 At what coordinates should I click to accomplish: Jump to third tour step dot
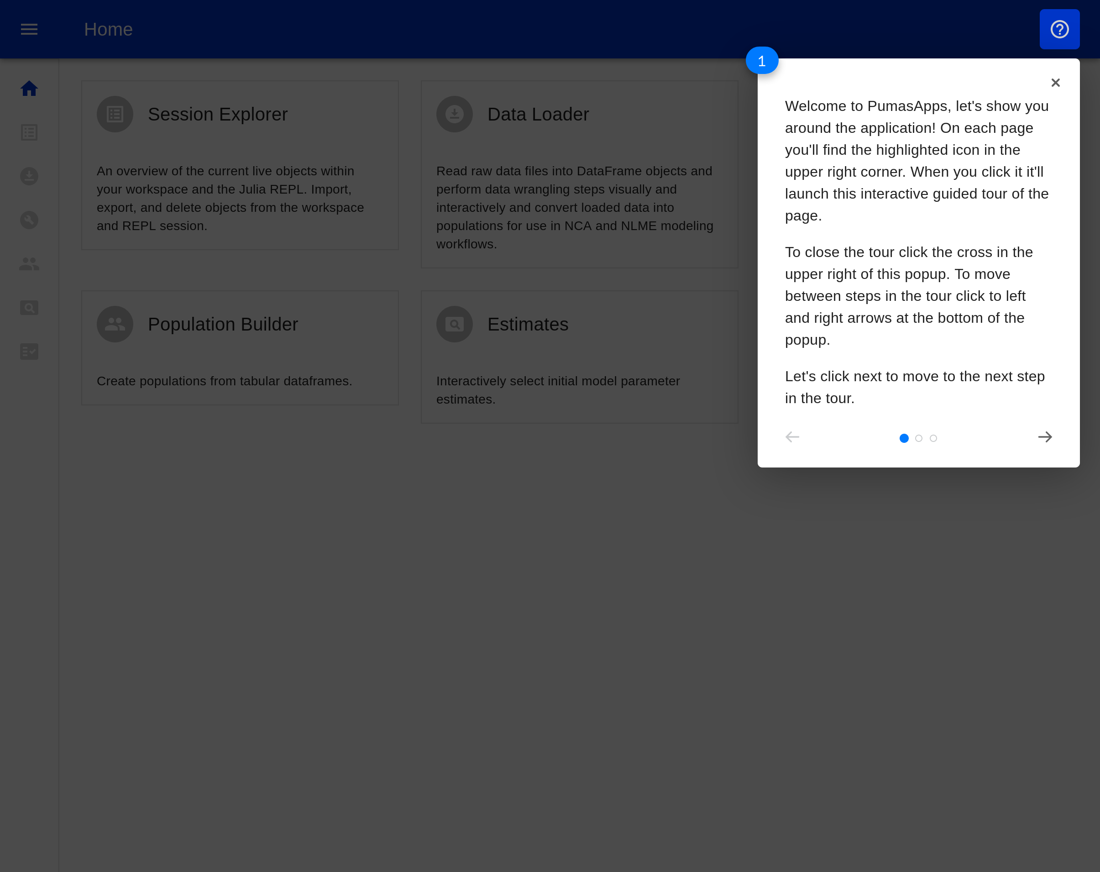(x=933, y=438)
